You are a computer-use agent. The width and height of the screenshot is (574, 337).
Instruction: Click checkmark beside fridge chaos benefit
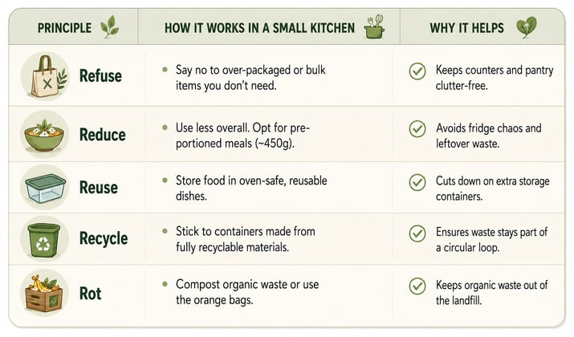click(x=417, y=129)
